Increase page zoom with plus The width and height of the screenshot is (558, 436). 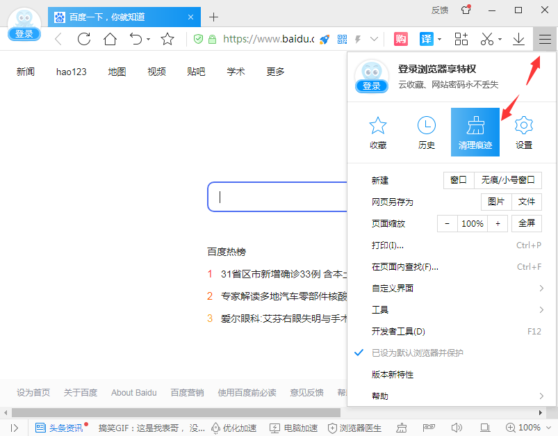(498, 224)
